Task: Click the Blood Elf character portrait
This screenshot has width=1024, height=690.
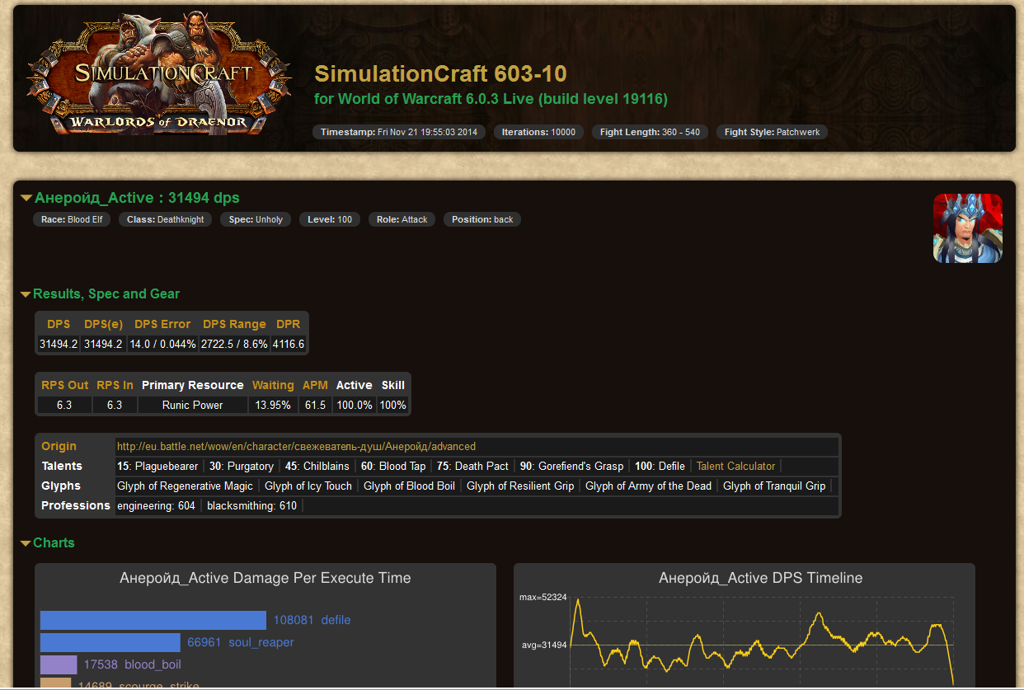Action: click(967, 228)
